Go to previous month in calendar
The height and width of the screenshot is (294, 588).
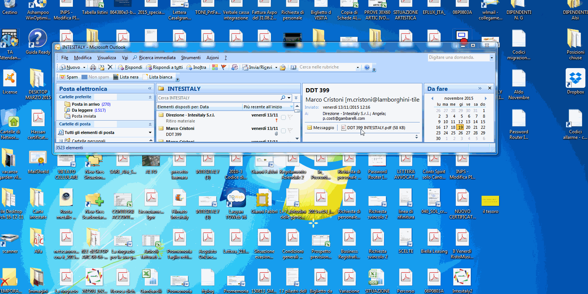[432, 99]
